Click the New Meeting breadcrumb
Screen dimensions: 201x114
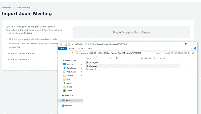coord(24,8)
